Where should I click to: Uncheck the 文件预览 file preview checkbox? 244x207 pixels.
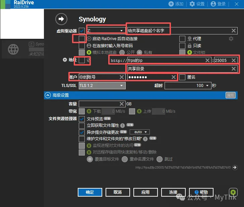(82, 119)
